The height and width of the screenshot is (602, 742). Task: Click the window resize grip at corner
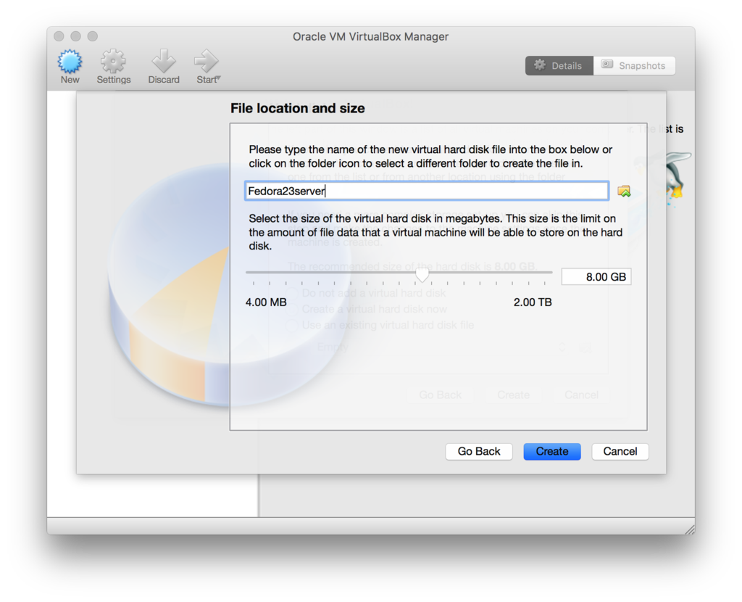tap(690, 529)
